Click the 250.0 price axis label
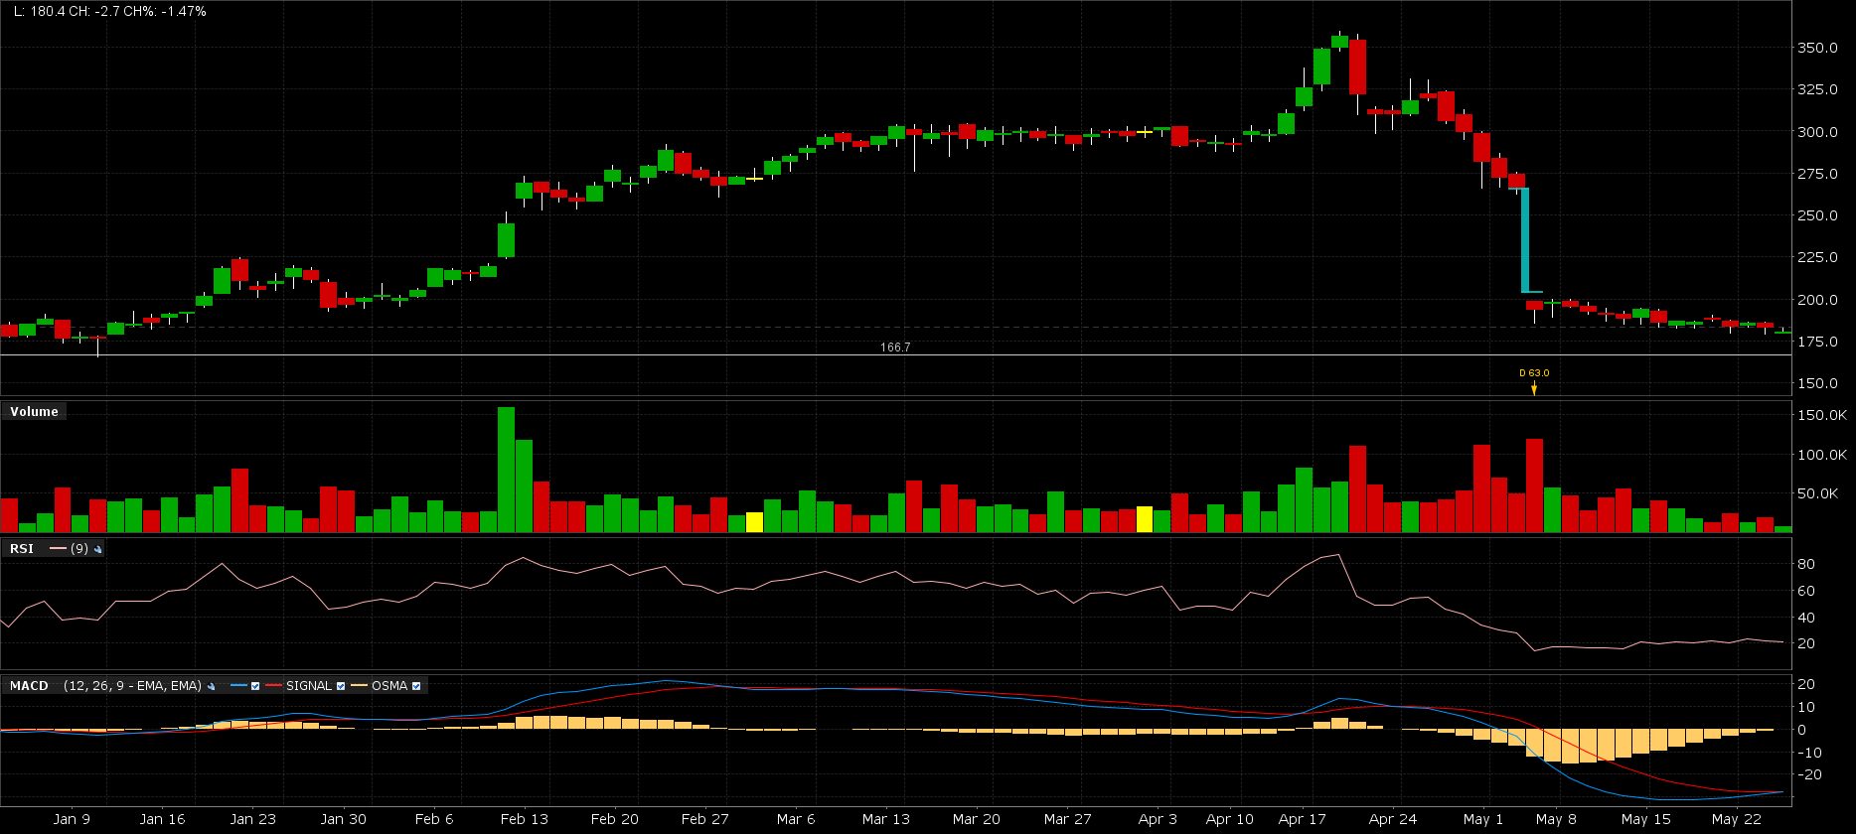The image size is (1856, 834). 1816,215
